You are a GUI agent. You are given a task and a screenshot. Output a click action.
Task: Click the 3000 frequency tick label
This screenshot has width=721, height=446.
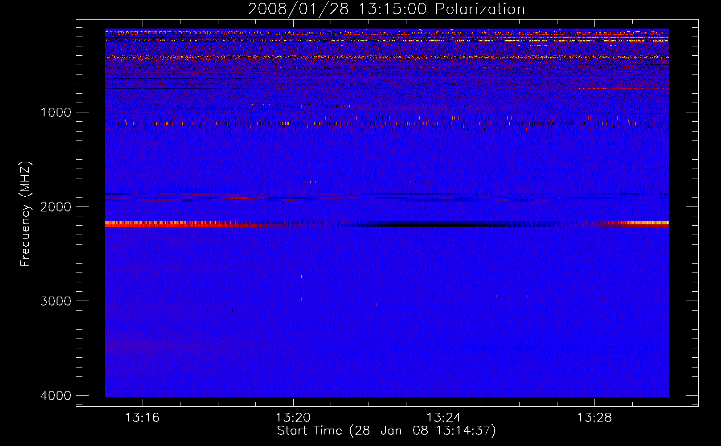pos(56,301)
